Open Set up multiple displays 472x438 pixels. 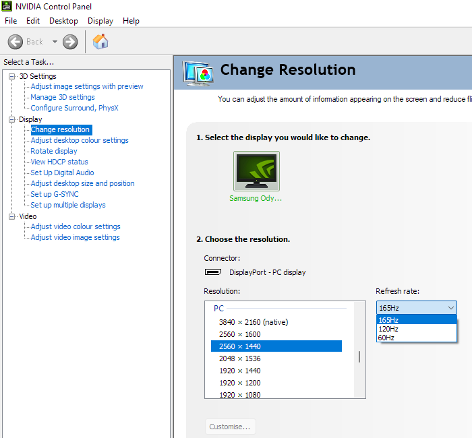[68, 205]
